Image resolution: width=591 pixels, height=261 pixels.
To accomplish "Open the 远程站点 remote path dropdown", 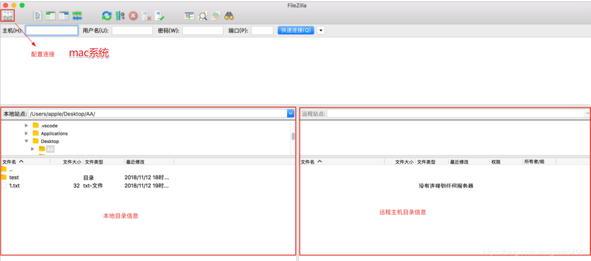I will (587, 113).
